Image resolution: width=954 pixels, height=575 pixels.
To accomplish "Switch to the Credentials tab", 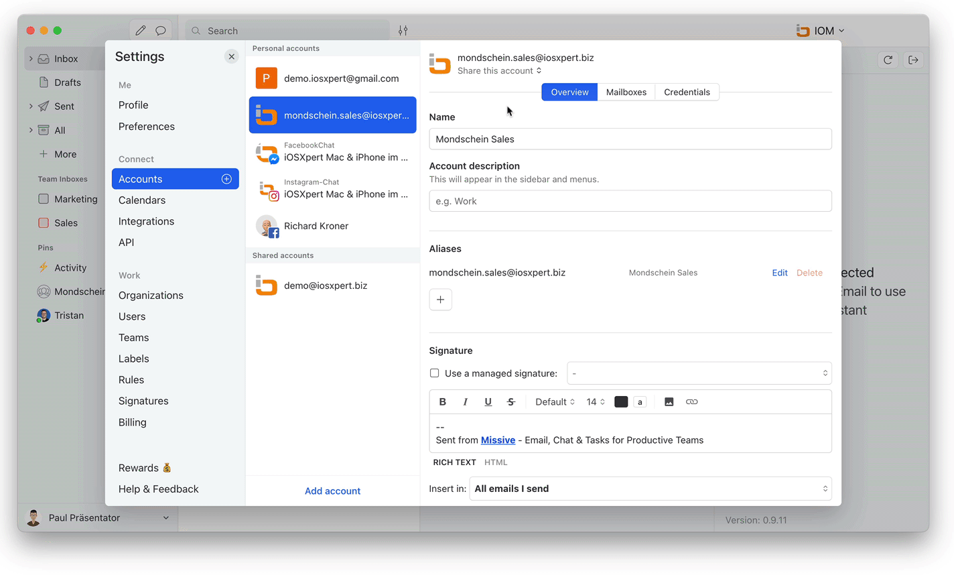I will click(x=687, y=92).
